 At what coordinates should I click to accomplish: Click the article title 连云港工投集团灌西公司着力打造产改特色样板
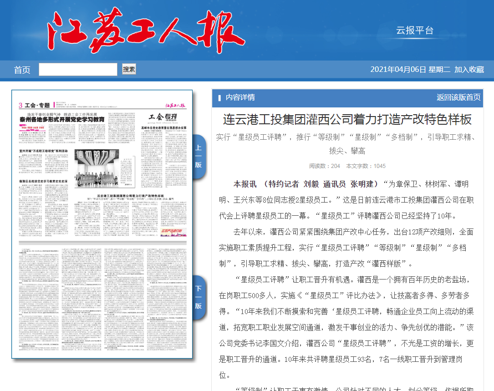coord(347,119)
